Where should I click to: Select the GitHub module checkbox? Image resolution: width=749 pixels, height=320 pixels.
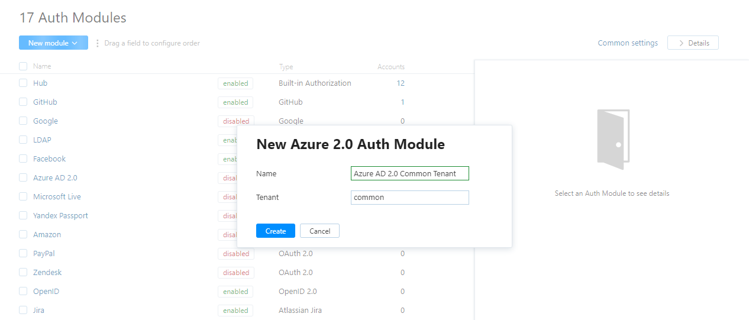click(23, 102)
